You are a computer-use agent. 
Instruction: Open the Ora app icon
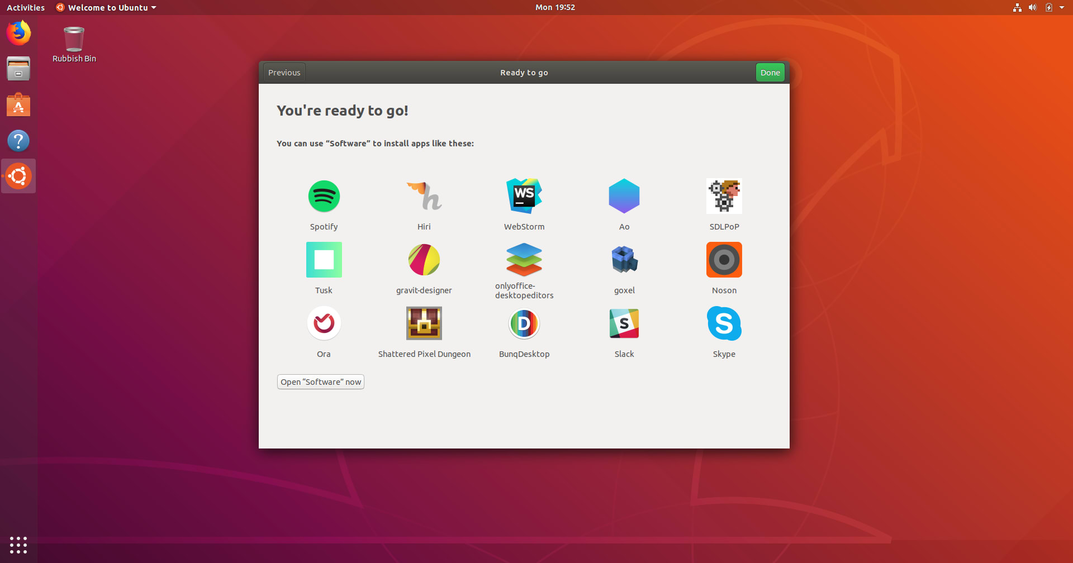point(324,323)
